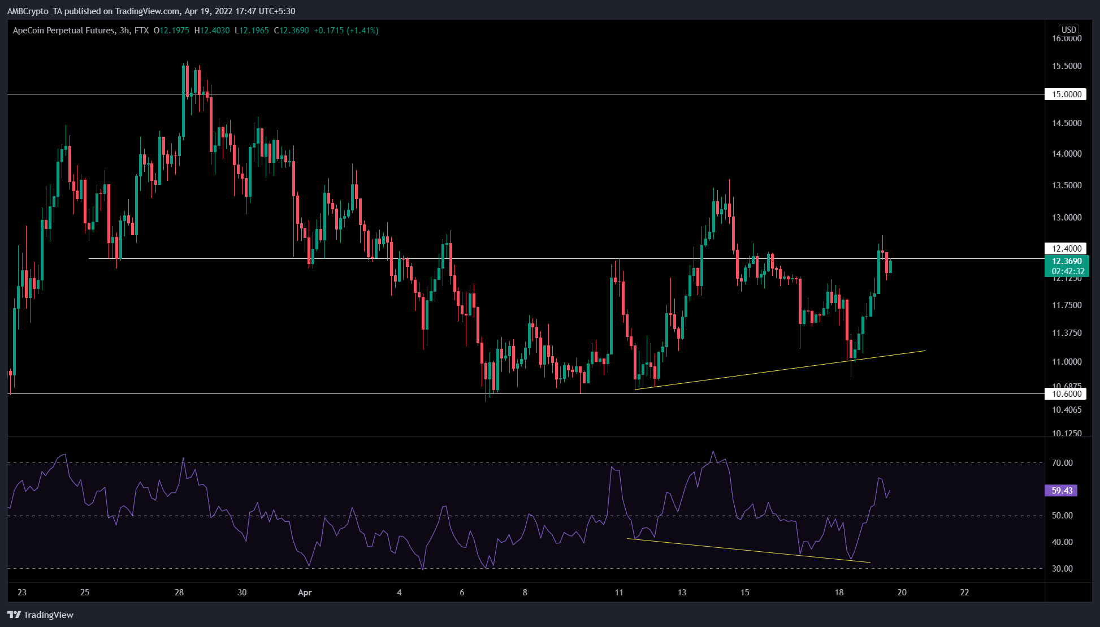Click the Apr label on time axis
This screenshot has width=1100, height=627.
[x=305, y=593]
